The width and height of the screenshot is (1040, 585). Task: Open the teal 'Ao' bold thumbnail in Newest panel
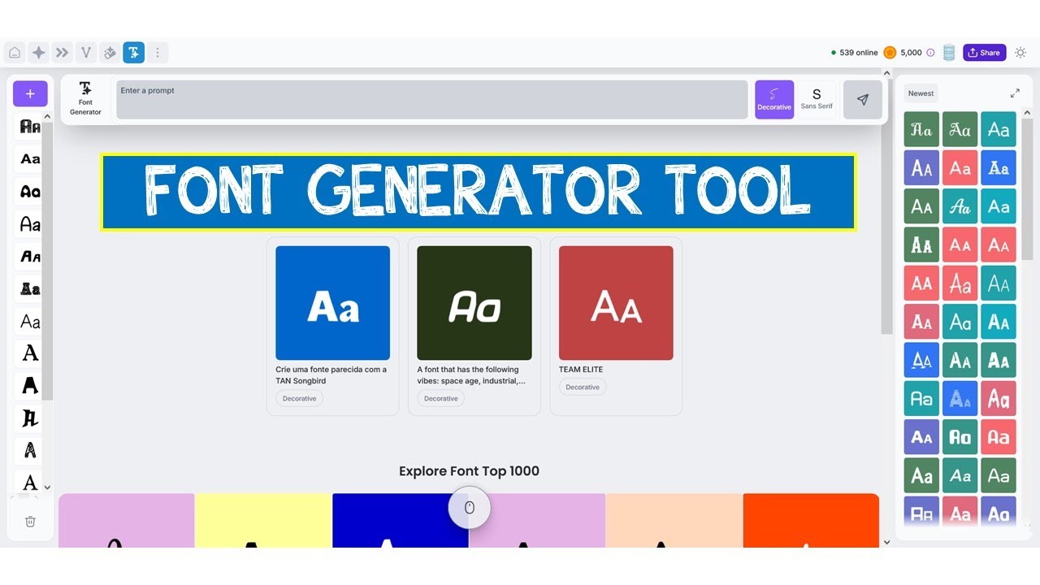coord(960,437)
